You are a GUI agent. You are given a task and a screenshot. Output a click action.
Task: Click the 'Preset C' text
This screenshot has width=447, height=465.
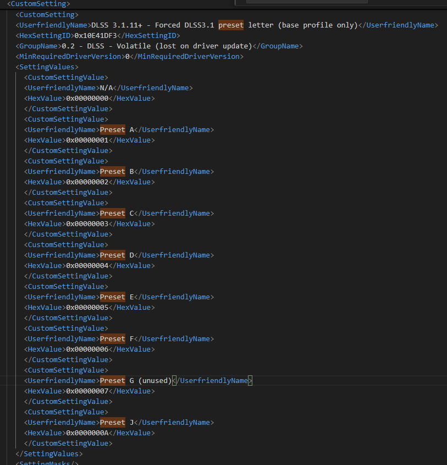(x=117, y=213)
